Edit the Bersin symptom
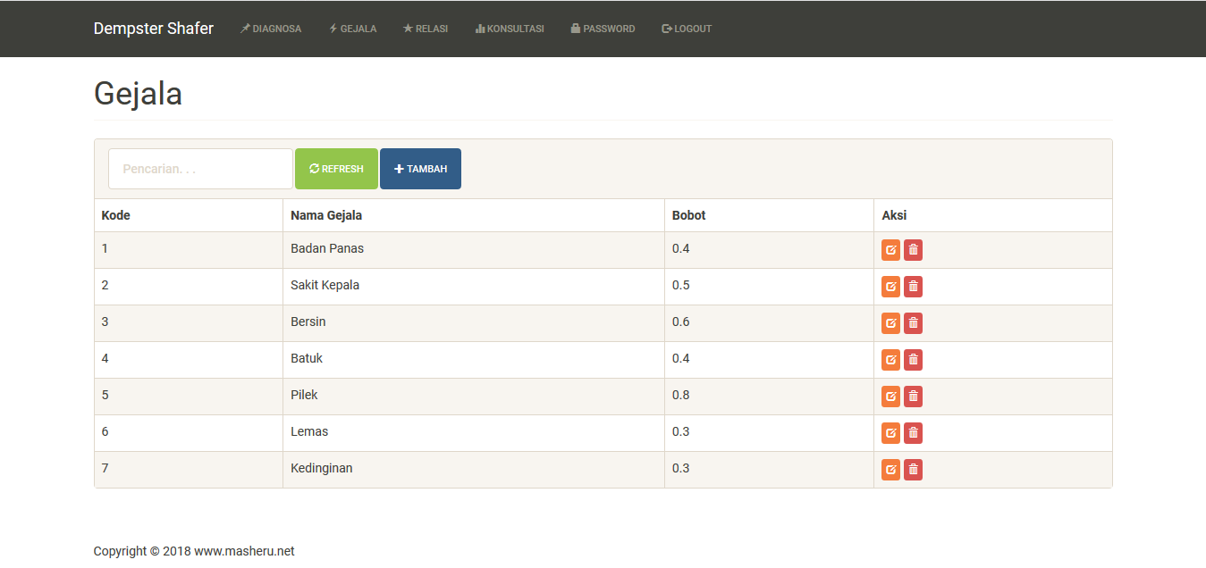Viewport: 1206px width, 568px height. (890, 323)
